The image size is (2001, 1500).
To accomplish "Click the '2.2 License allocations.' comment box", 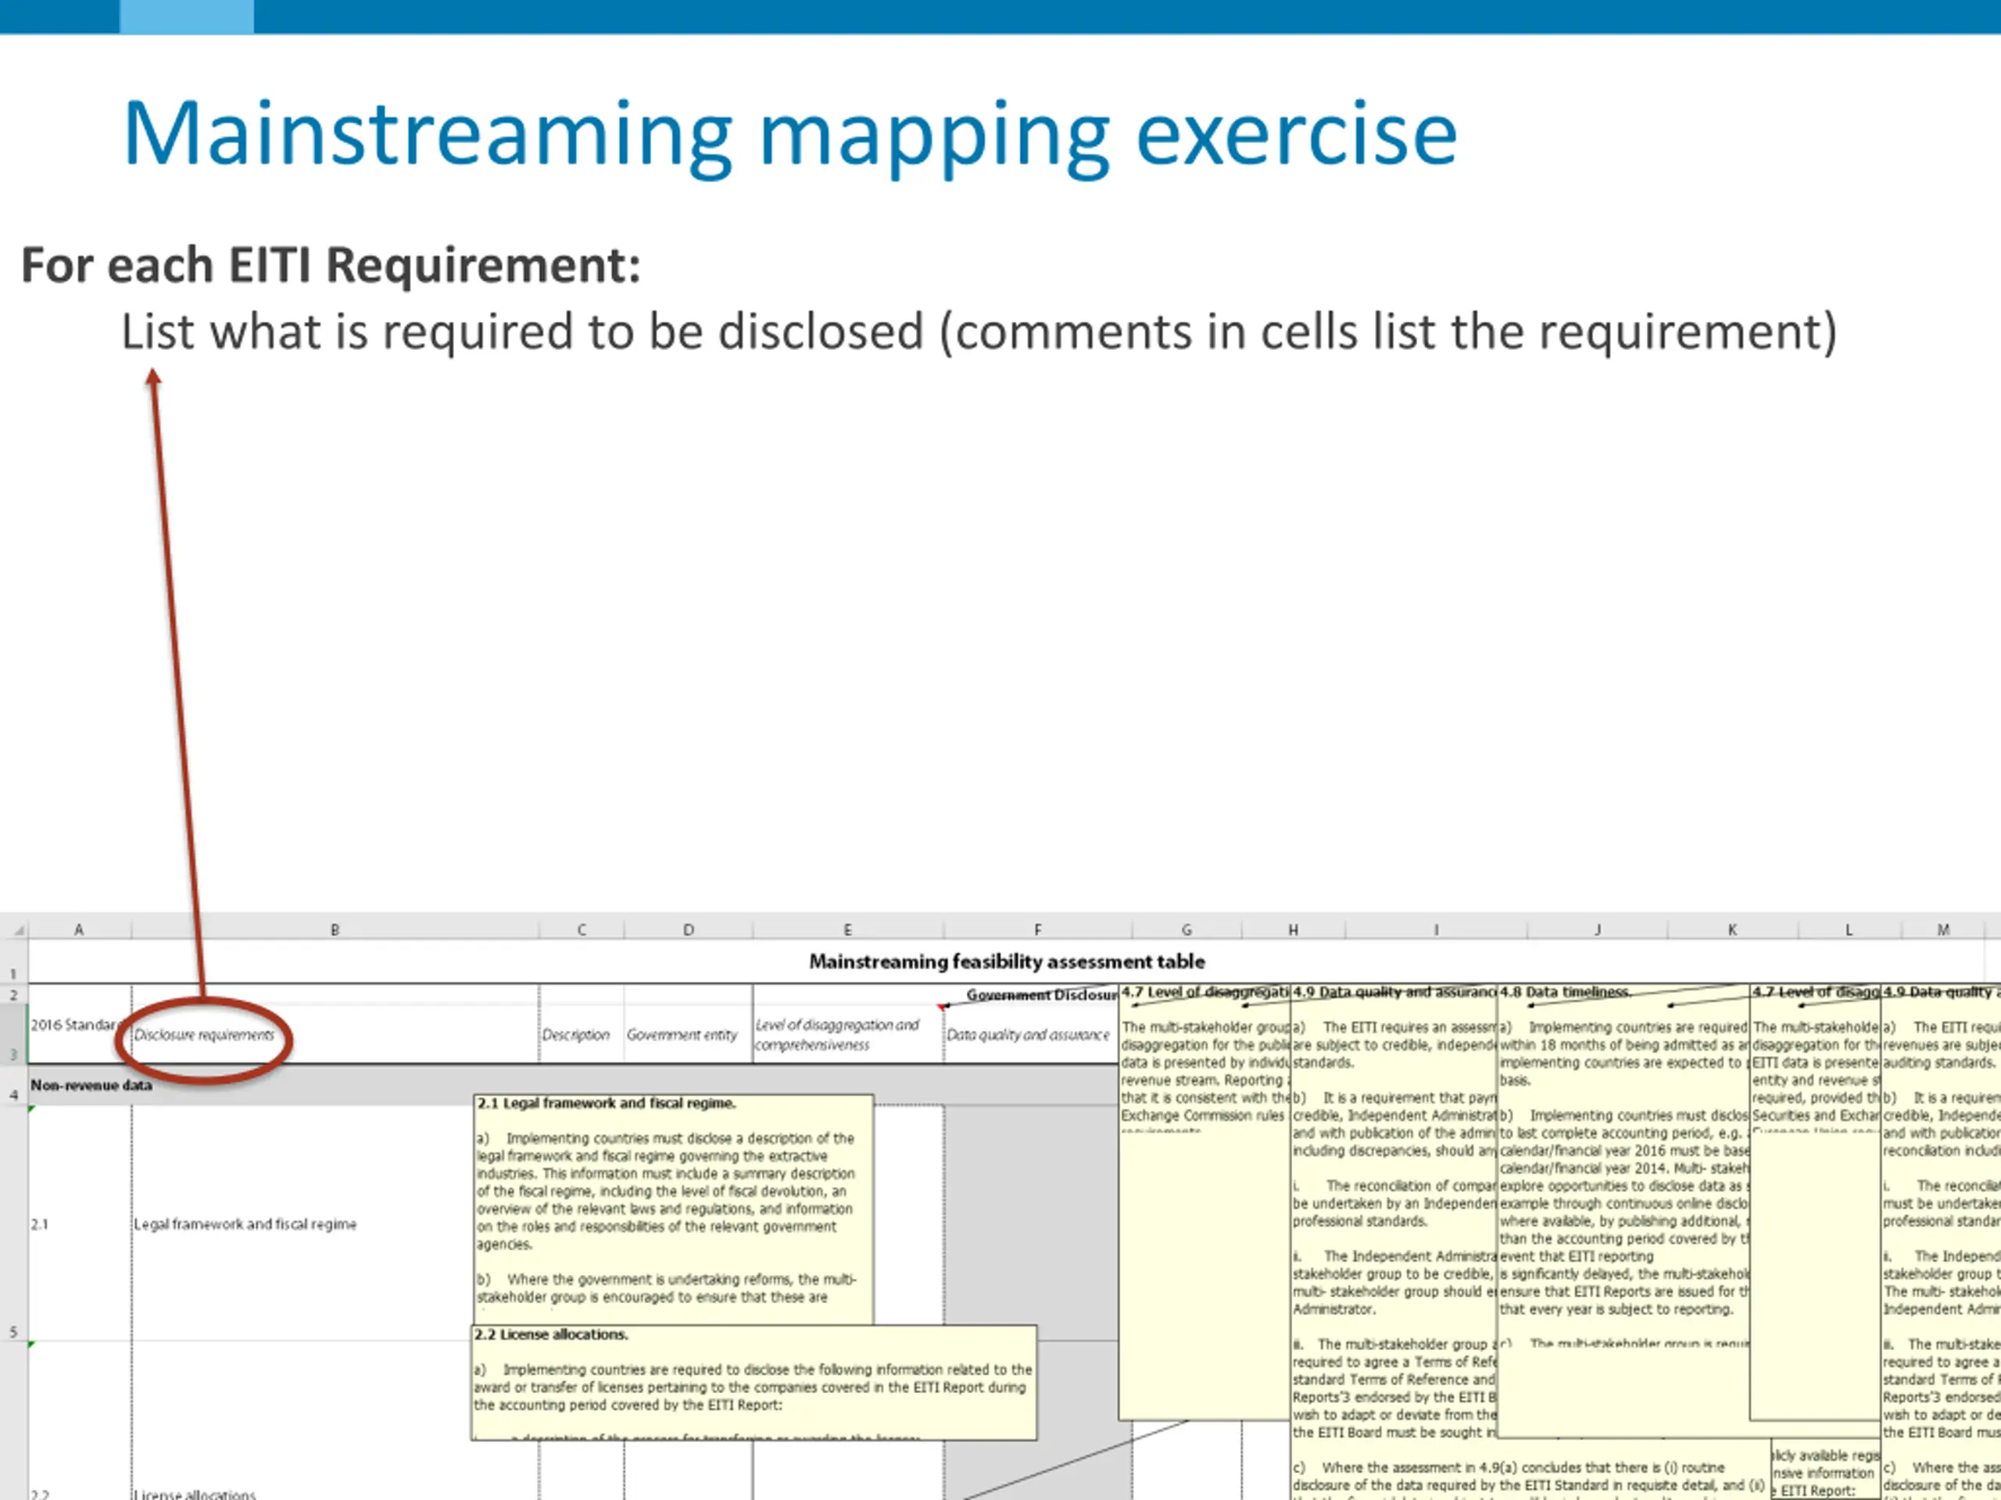I will (754, 1383).
